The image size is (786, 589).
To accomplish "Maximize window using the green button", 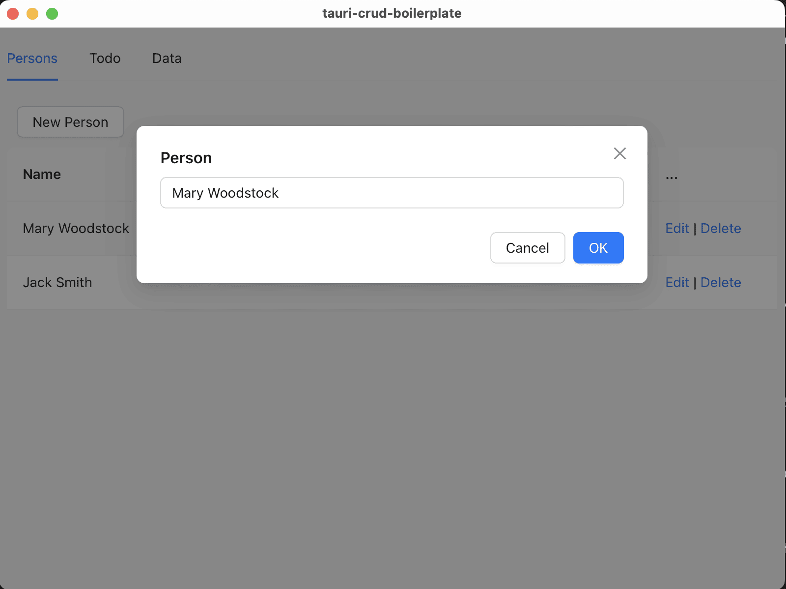I will [52, 14].
